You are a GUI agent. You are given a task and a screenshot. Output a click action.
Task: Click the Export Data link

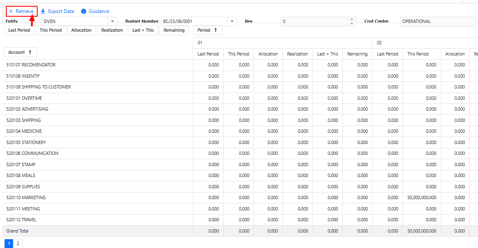(57, 11)
